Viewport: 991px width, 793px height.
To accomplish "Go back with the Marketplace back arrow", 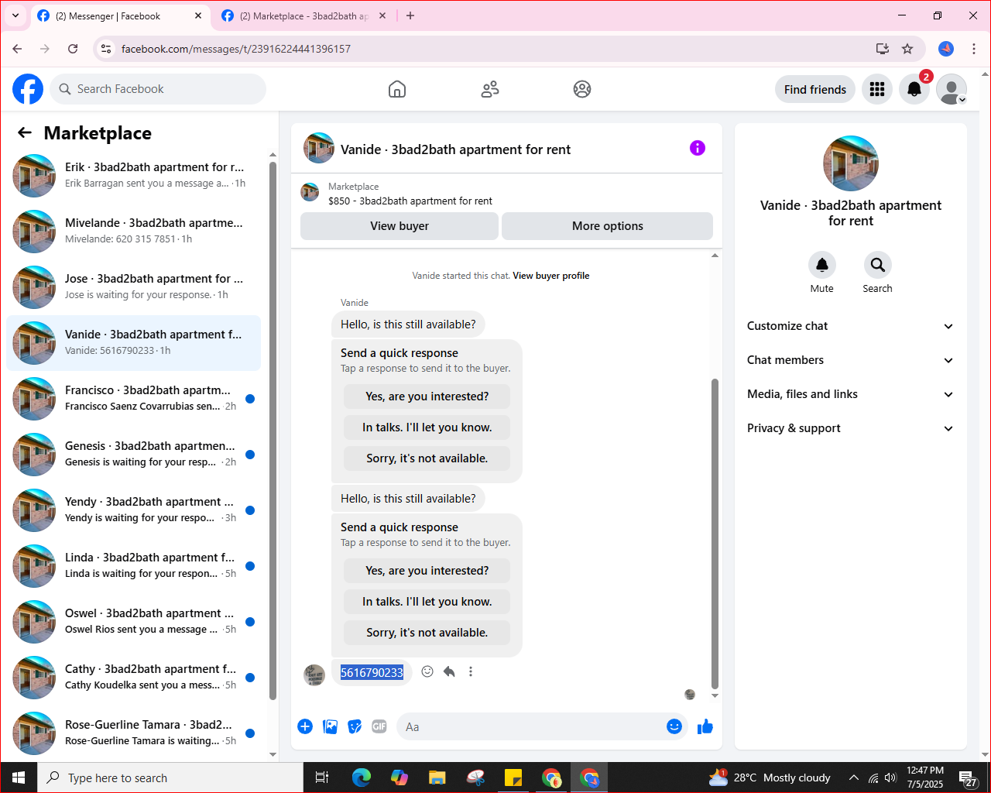I will 25,132.
